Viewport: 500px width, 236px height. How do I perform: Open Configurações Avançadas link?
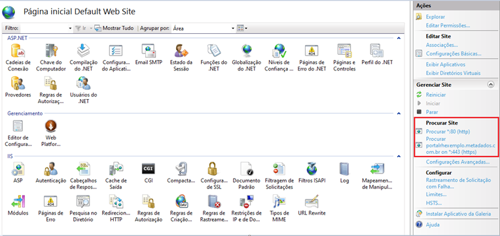(457, 162)
